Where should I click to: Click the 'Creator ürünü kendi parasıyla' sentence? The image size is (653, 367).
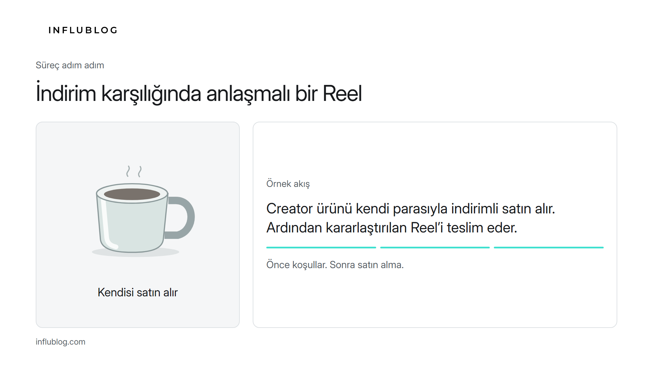[411, 209]
